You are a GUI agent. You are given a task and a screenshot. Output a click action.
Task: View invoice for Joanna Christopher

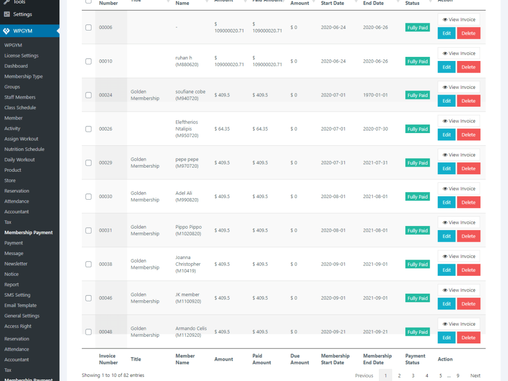pyautogui.click(x=459, y=256)
